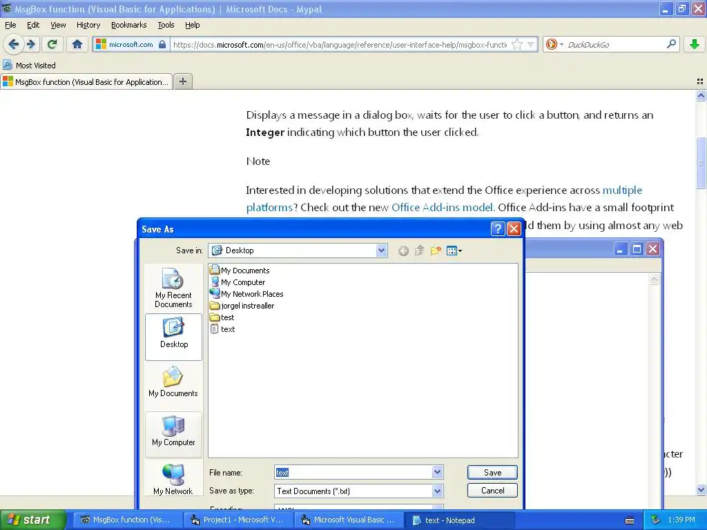
Task: Click the DuckDuckGo search field
Action: click(x=615, y=44)
